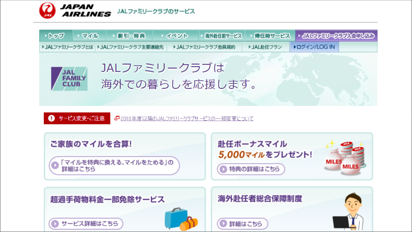Click the arrow icon beside 特典の詳細はこちら

[223, 169]
